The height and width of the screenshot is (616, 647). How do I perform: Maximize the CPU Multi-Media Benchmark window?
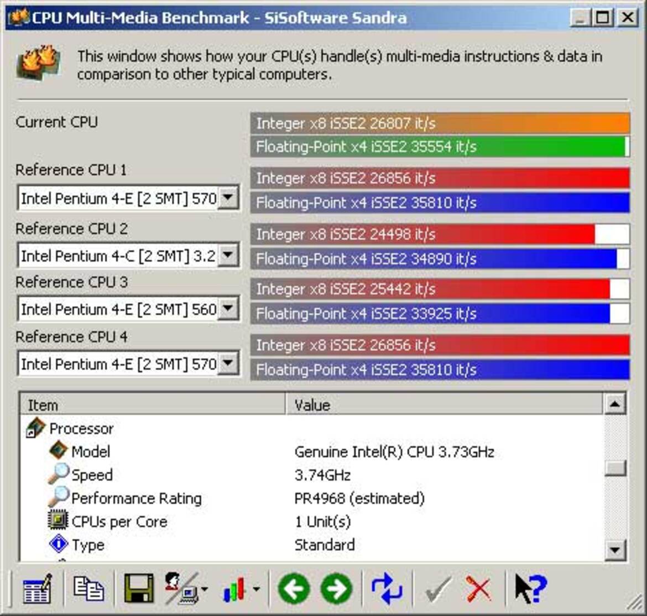(602, 18)
